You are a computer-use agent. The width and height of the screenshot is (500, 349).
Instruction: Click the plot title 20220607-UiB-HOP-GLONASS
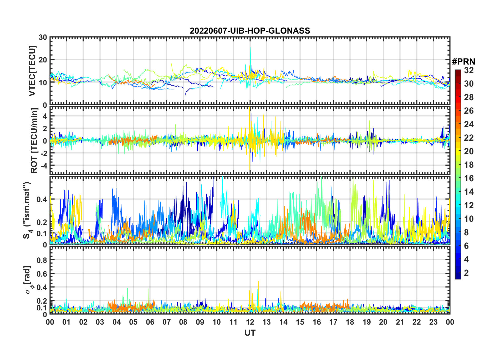pyautogui.click(x=250, y=31)
